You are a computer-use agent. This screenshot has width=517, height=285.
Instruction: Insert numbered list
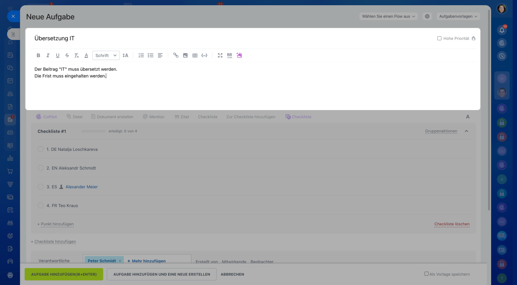coord(141,56)
